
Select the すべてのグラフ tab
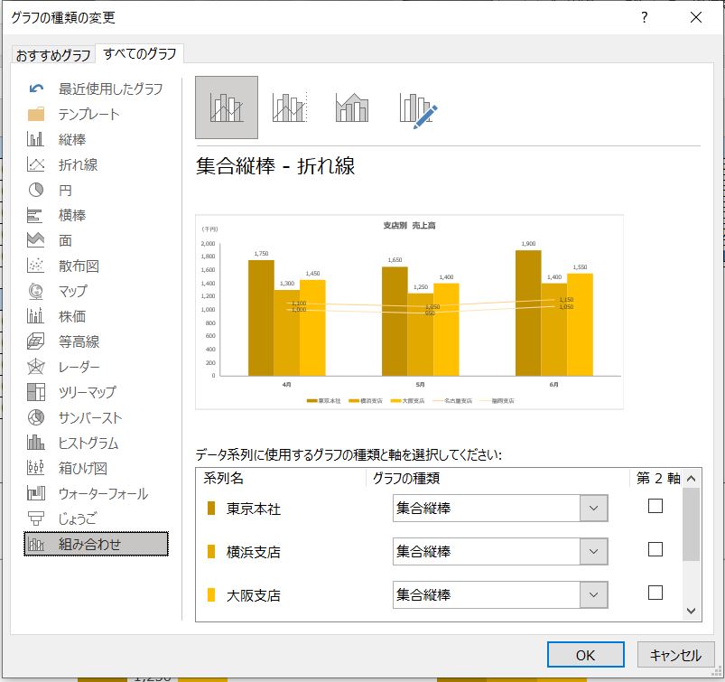[141, 54]
